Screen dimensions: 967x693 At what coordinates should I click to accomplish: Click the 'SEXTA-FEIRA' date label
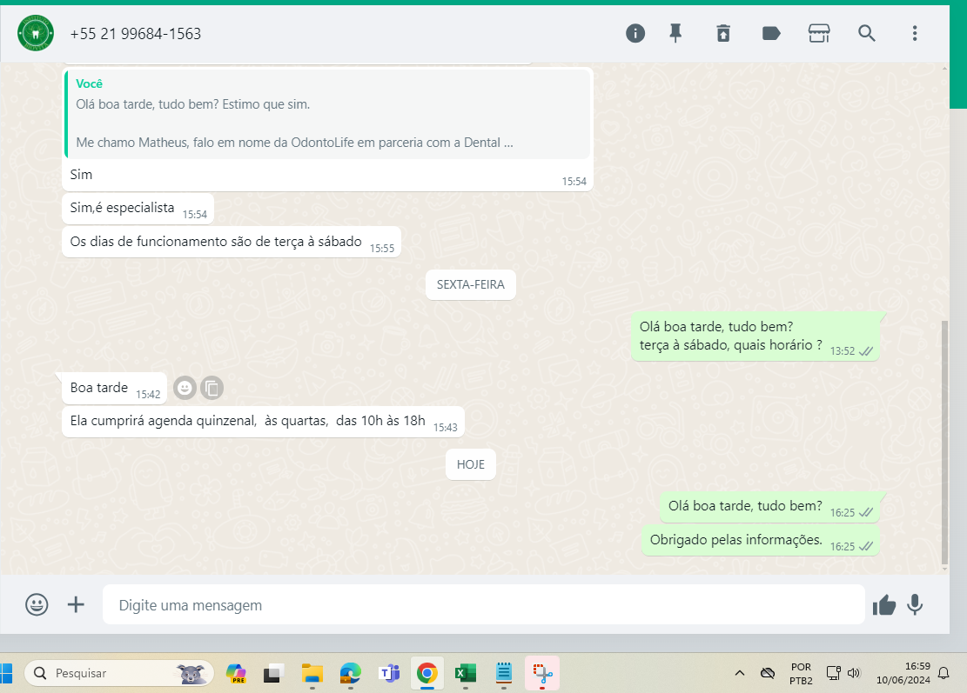(x=471, y=284)
